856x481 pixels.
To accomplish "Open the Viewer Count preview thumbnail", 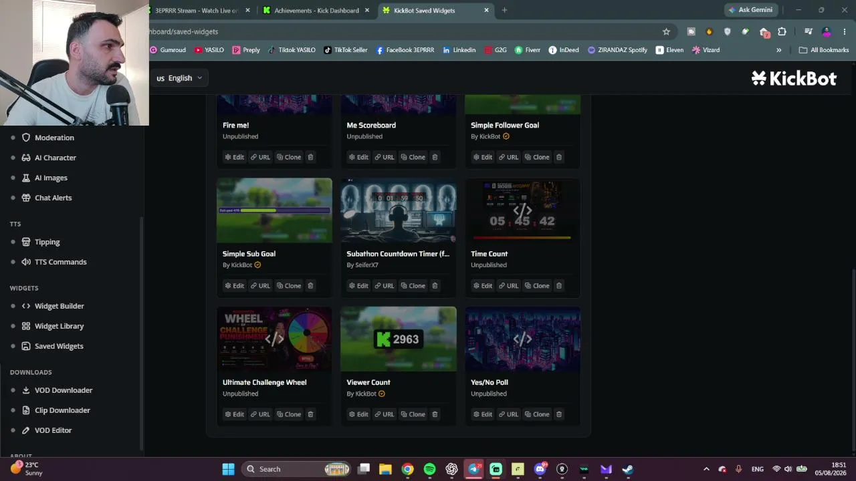I will 399,339.
